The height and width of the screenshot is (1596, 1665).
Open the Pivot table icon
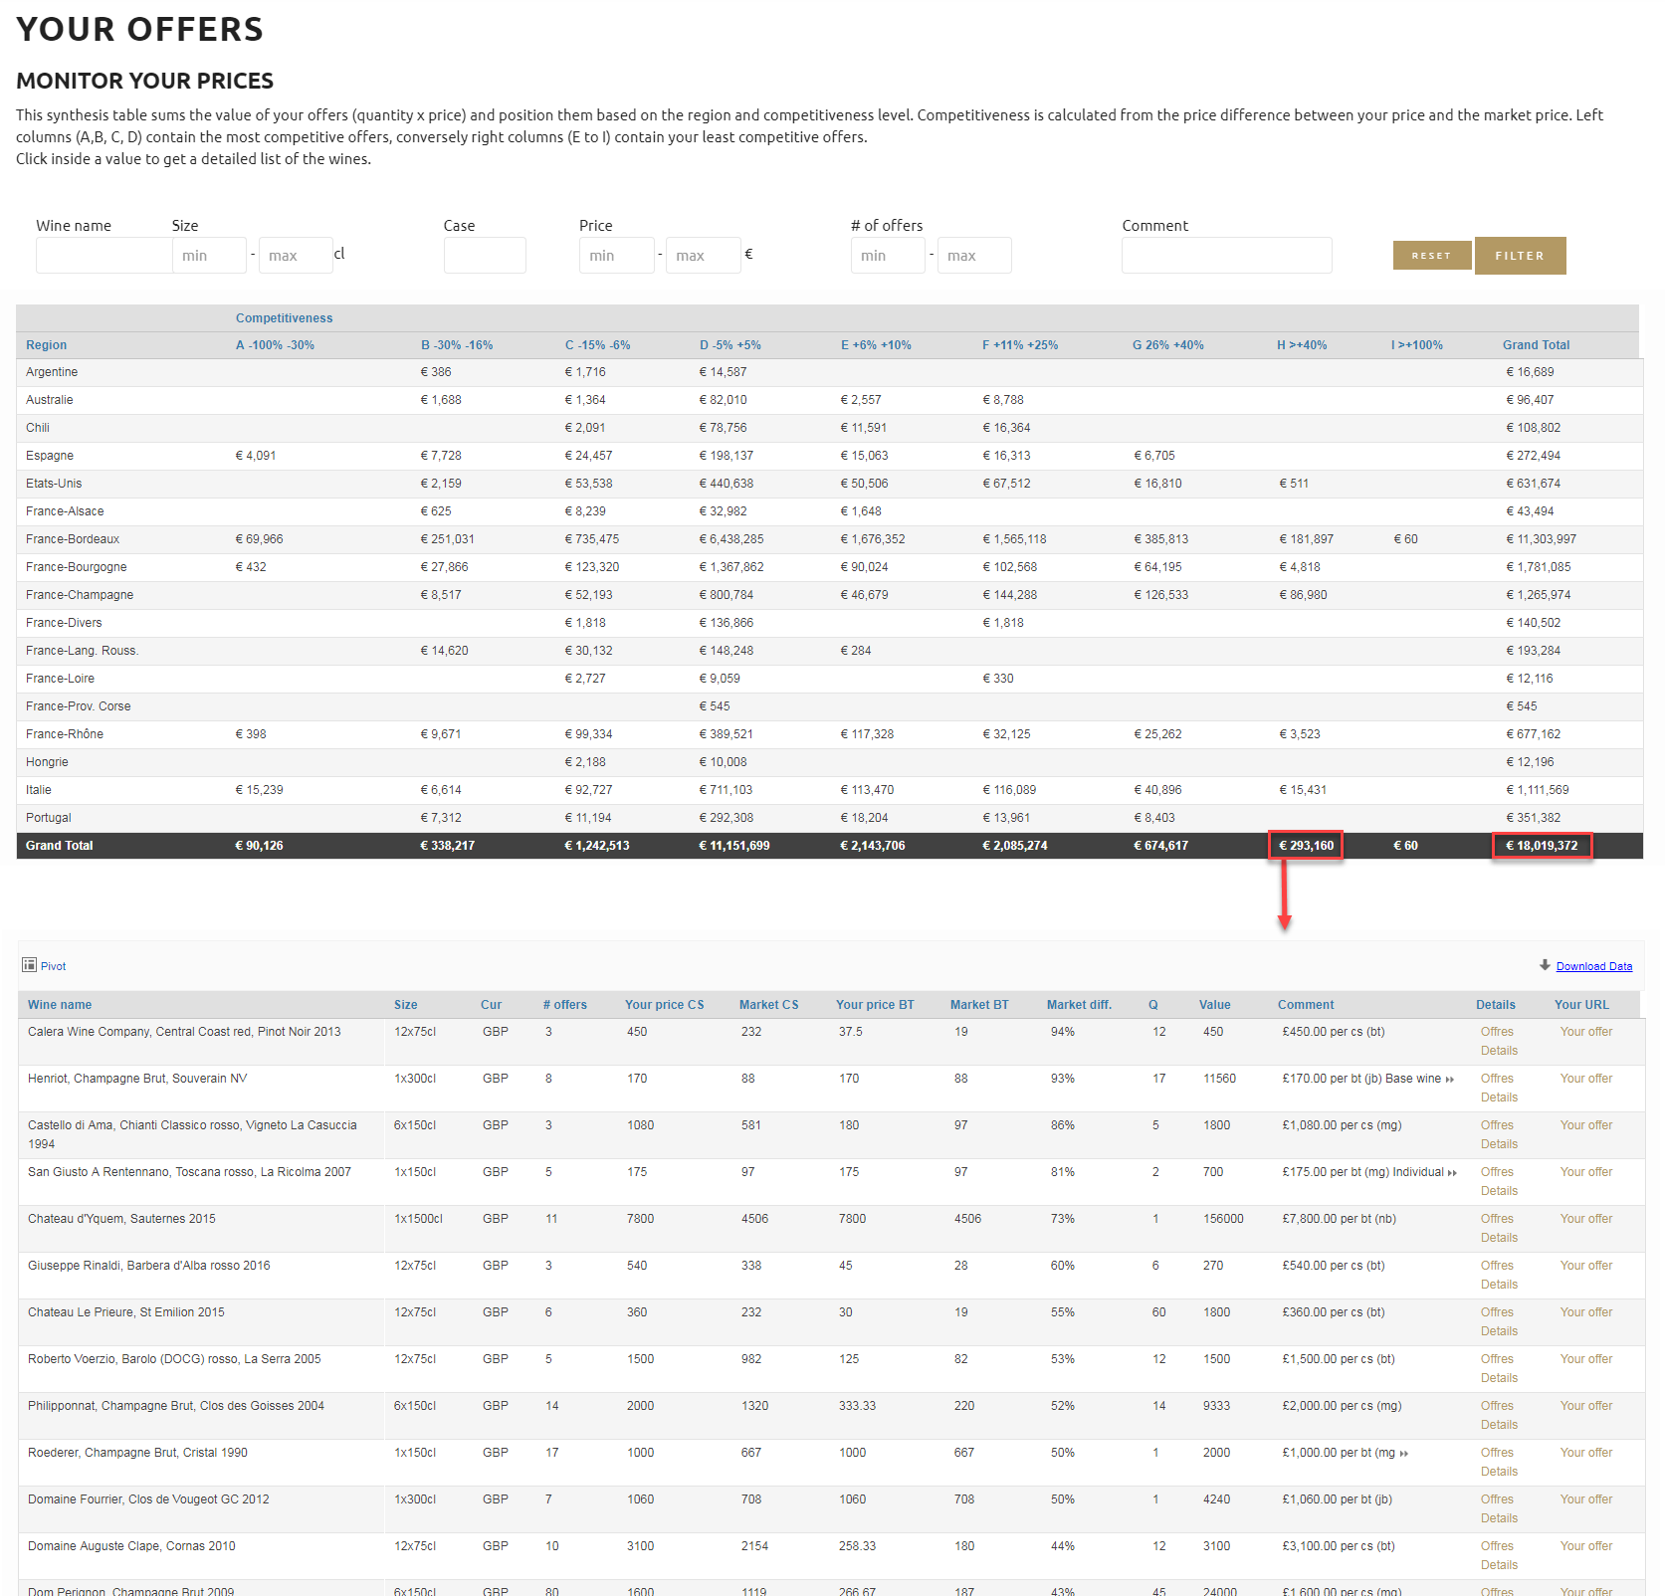(x=29, y=965)
